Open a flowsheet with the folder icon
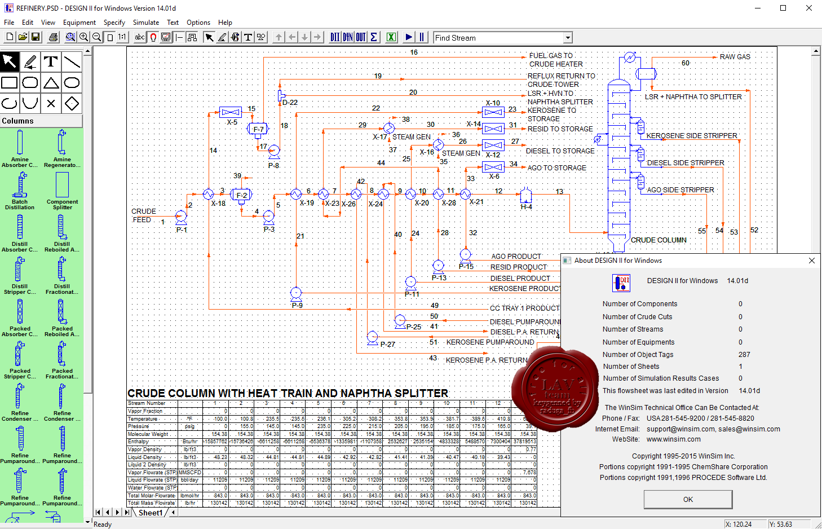The image size is (822, 529). coord(23,37)
